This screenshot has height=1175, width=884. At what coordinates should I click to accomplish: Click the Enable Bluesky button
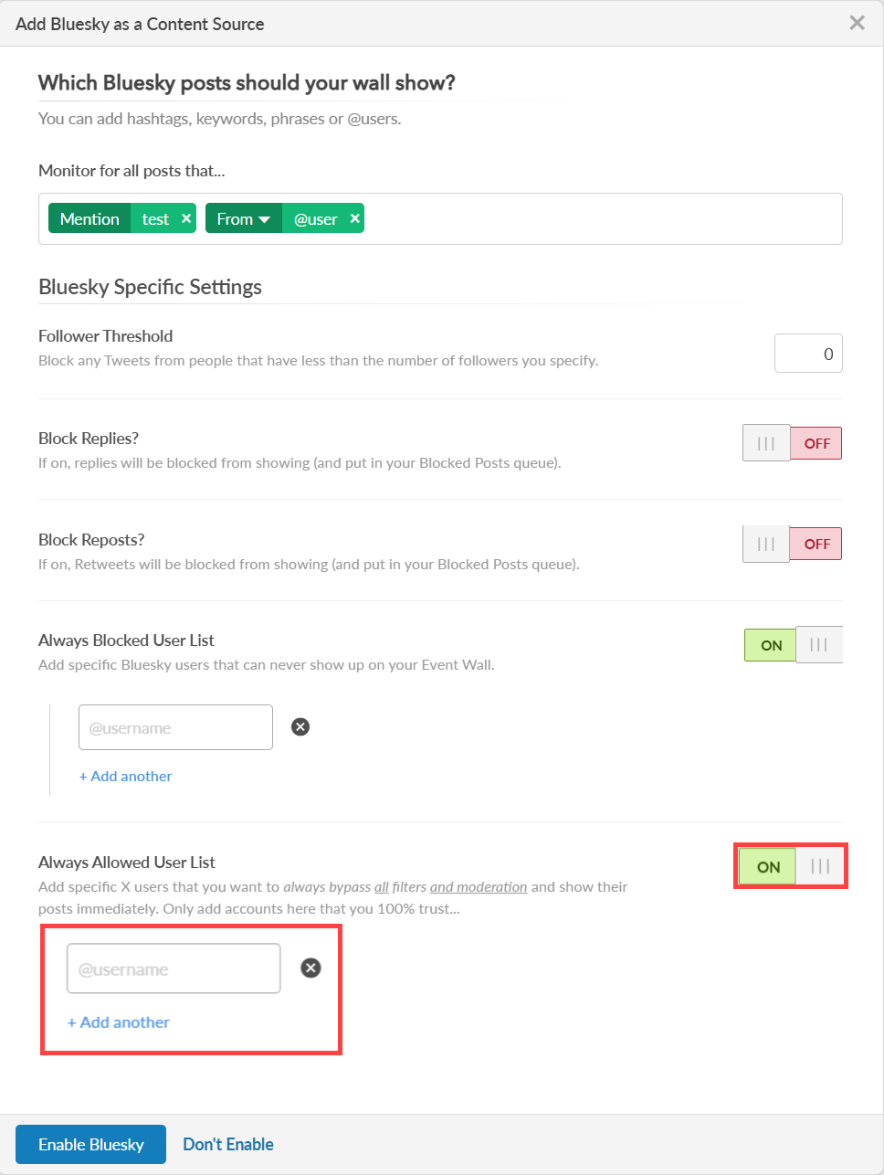90,1144
